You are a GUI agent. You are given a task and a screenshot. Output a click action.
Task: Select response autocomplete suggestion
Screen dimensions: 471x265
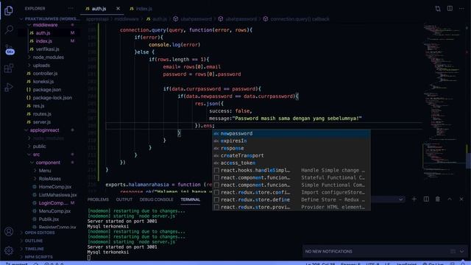click(291, 149)
